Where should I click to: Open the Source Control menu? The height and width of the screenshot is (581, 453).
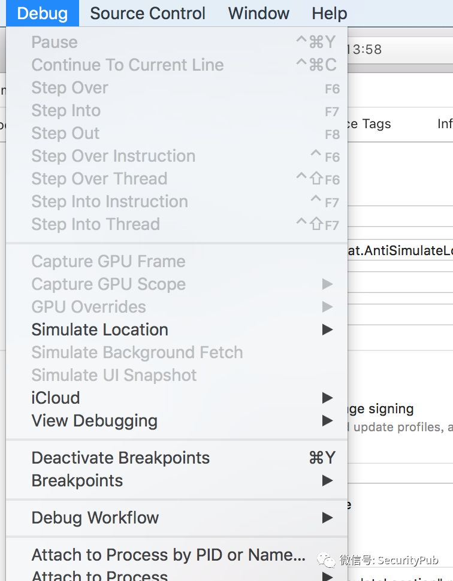click(147, 13)
